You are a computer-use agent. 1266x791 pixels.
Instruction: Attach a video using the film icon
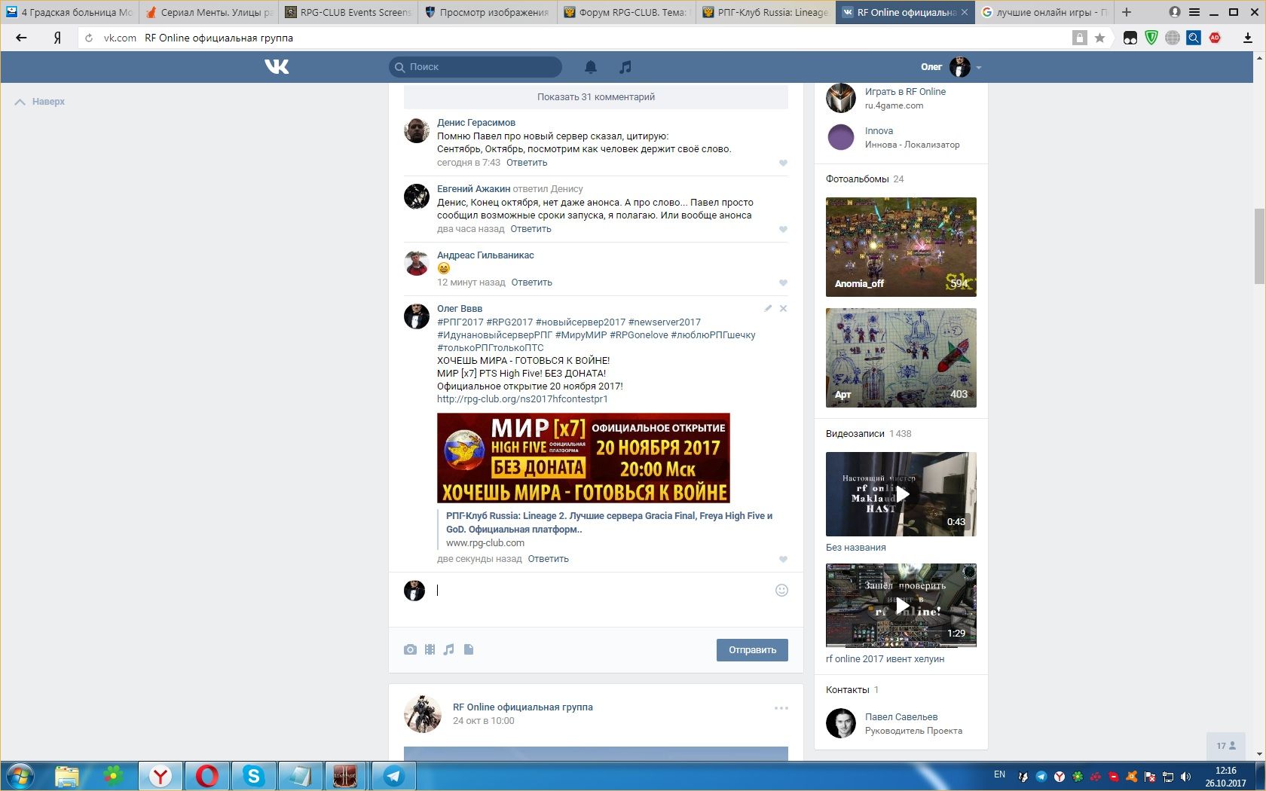click(430, 649)
